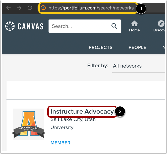Reload the page with refresh icon
This screenshot has width=167, height=154.
pos(30,8)
